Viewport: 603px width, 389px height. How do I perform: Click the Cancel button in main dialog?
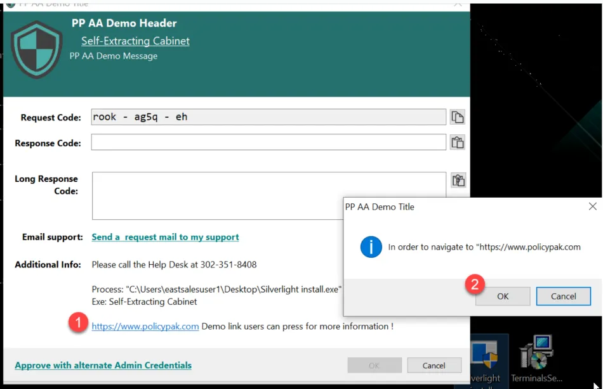tap(434, 366)
